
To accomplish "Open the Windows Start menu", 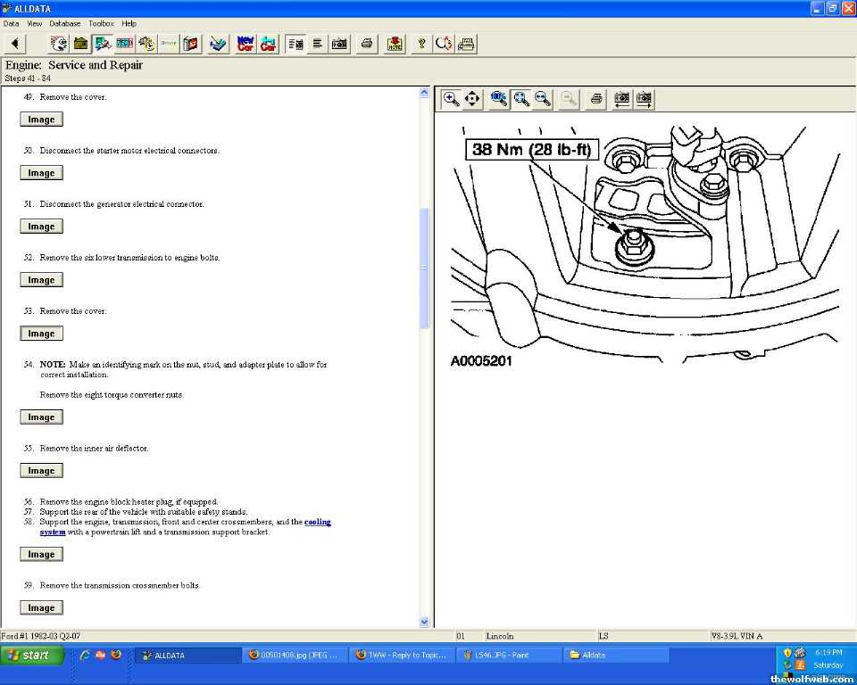I will [33, 655].
